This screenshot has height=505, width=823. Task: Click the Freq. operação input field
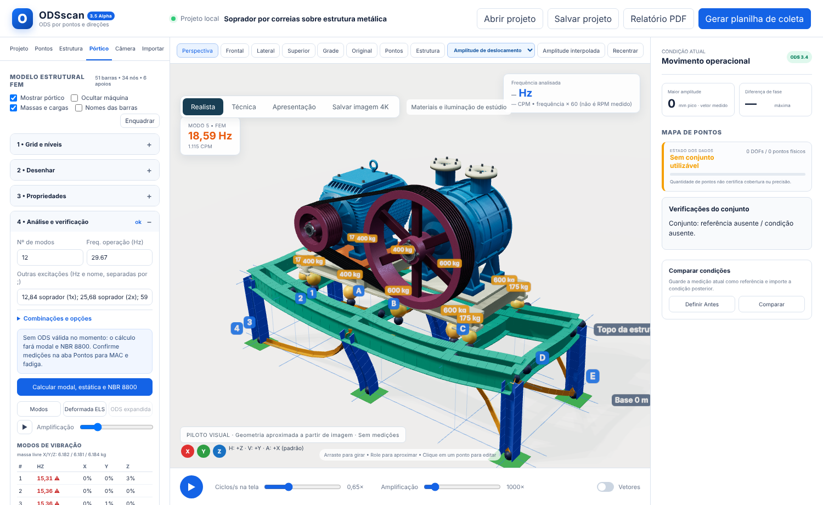pyautogui.click(x=120, y=257)
